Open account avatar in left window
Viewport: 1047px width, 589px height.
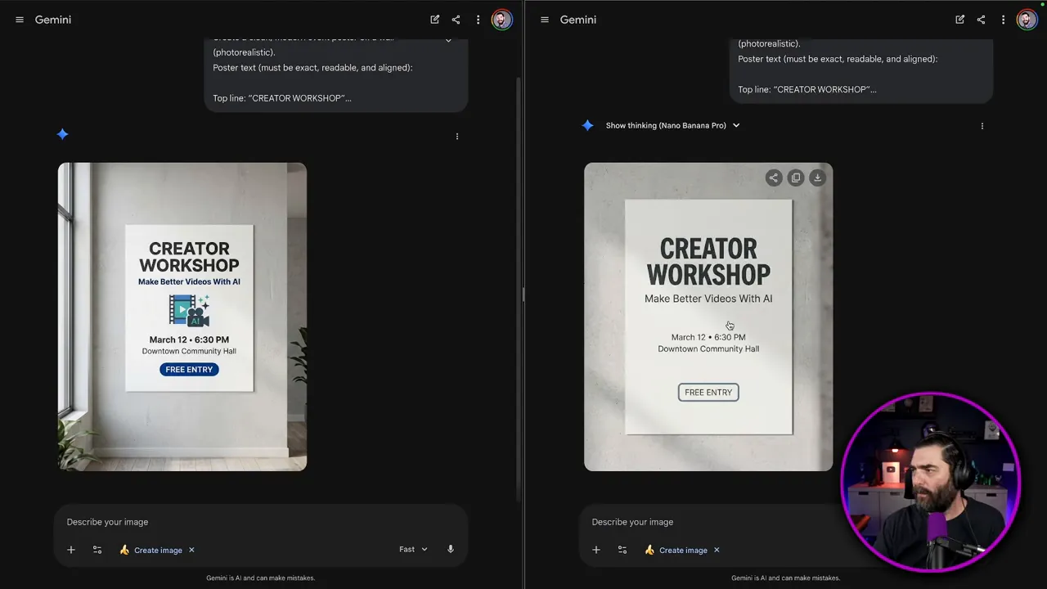[x=501, y=20]
